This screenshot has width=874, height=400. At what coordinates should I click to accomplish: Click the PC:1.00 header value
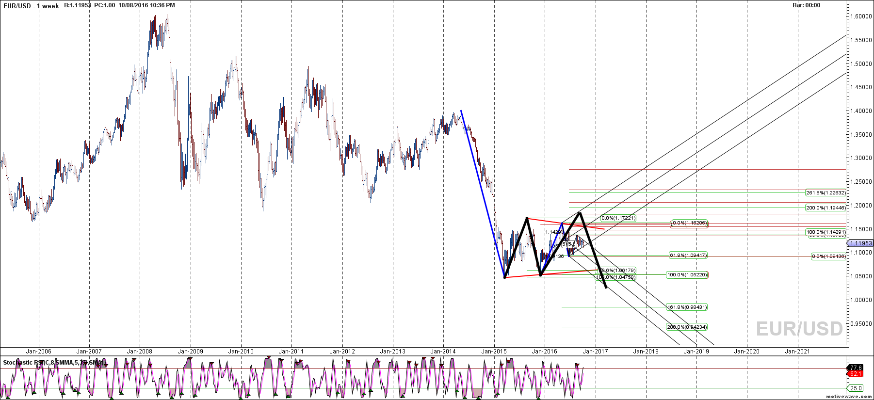105,5
